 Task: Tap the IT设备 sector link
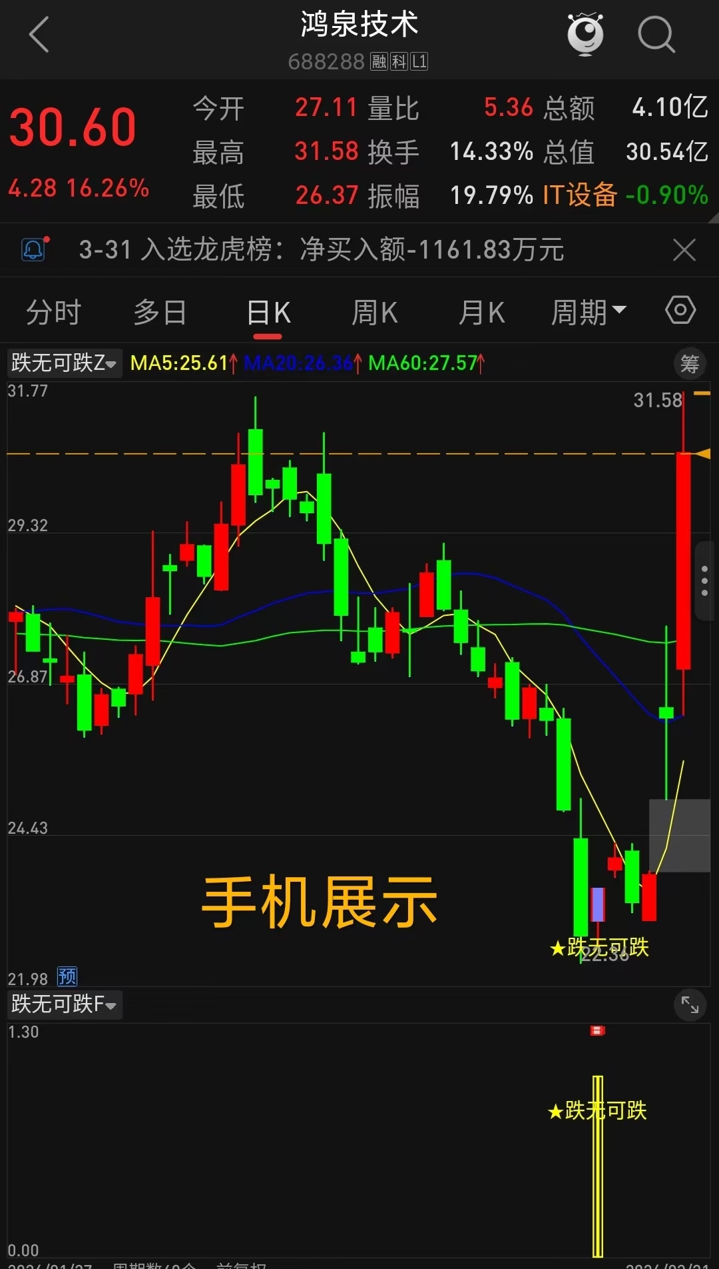tap(580, 195)
